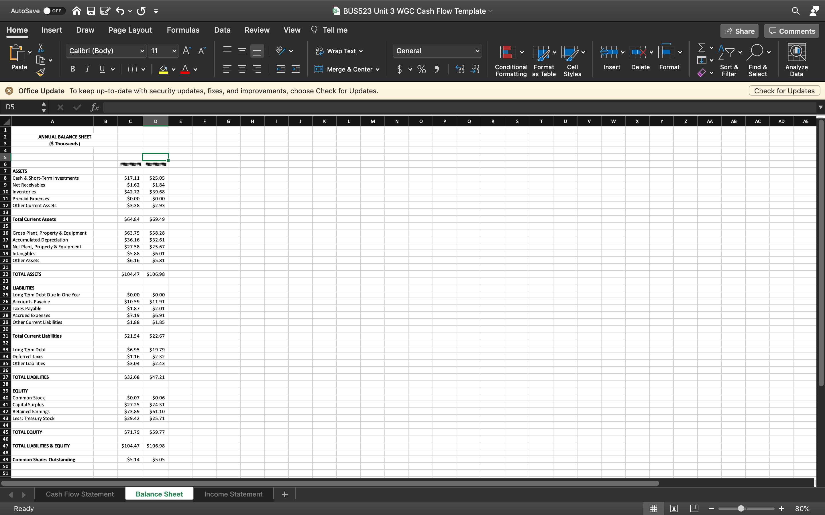Toggle Italic formatting
825x515 pixels.
click(87, 69)
